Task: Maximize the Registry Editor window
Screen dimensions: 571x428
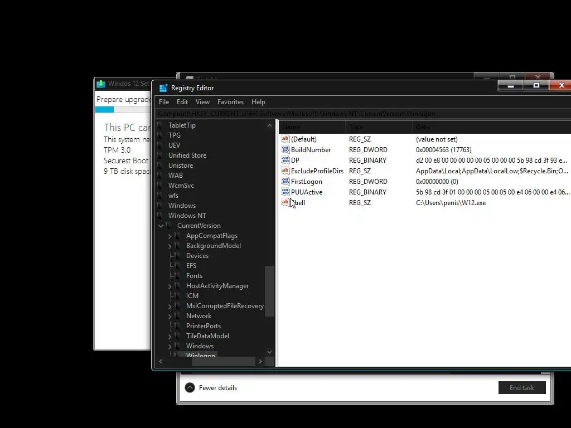Action: (536, 85)
